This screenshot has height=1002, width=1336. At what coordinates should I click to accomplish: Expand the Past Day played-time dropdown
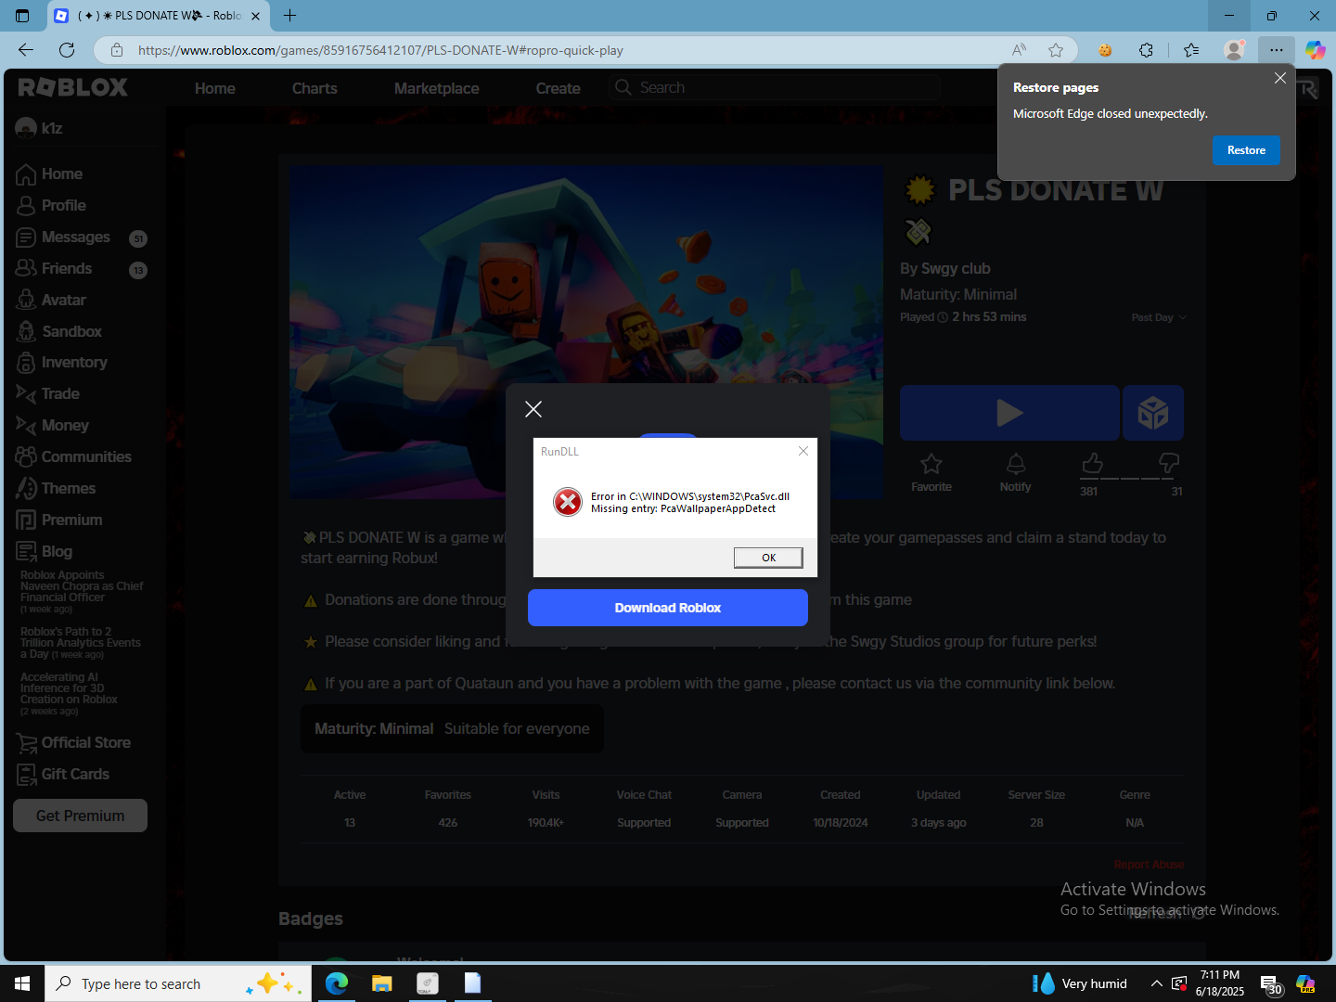tap(1159, 317)
